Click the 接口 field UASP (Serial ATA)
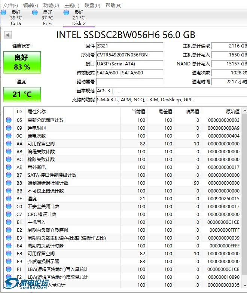Screen dimensions: 247x293 click(129, 64)
